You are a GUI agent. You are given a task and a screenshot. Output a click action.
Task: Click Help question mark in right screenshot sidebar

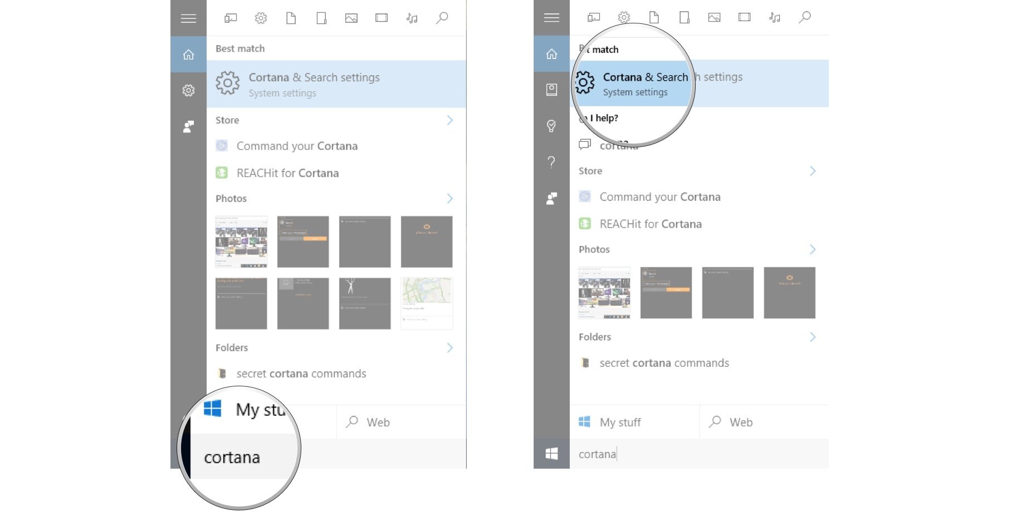click(551, 162)
